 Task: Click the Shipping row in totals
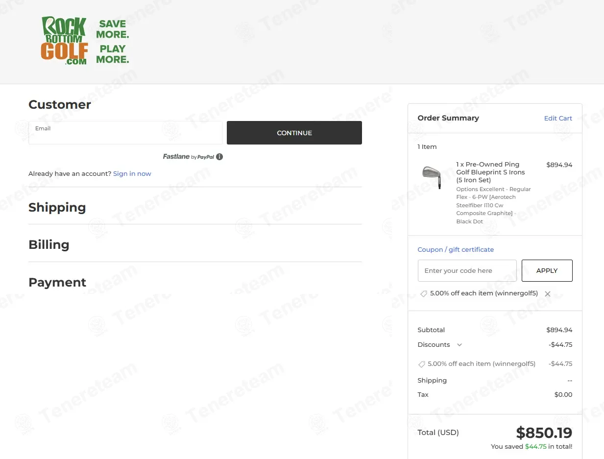(495, 381)
